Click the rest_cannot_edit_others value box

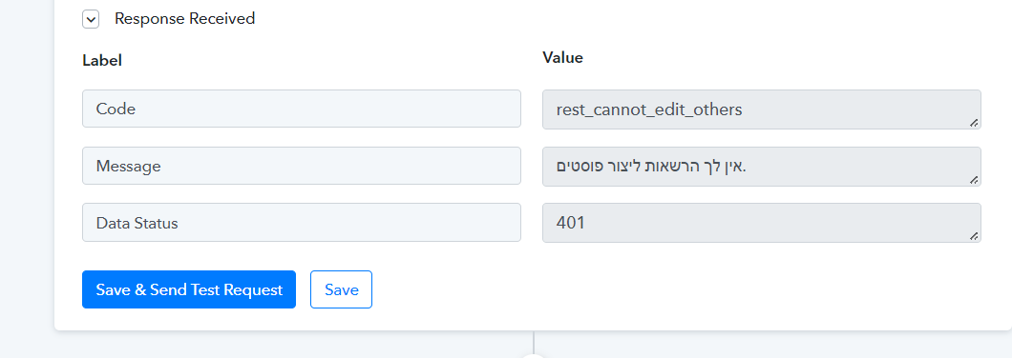pyautogui.click(x=762, y=109)
